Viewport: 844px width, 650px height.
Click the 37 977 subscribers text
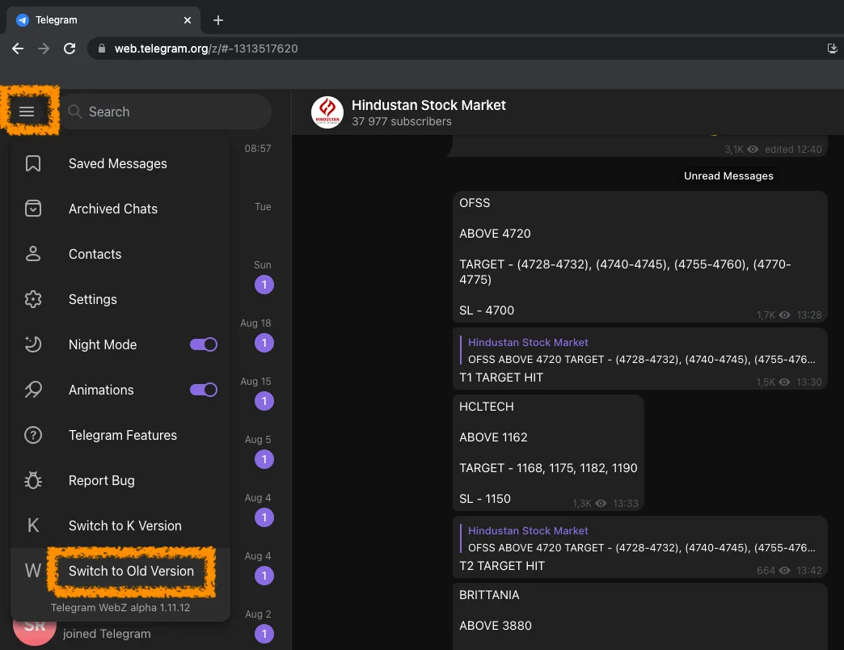click(x=402, y=121)
